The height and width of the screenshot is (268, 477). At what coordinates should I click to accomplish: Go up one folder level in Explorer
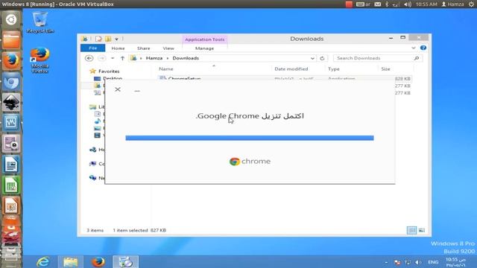122,58
